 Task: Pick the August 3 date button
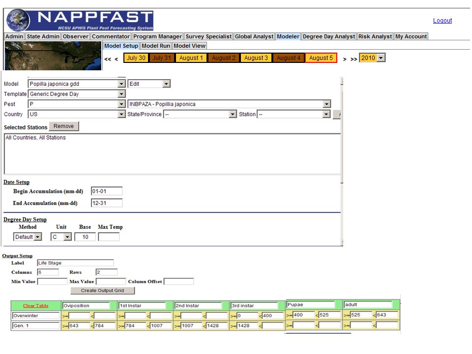pos(256,58)
